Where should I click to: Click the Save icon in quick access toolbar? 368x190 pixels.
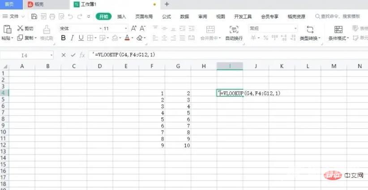[34, 17]
